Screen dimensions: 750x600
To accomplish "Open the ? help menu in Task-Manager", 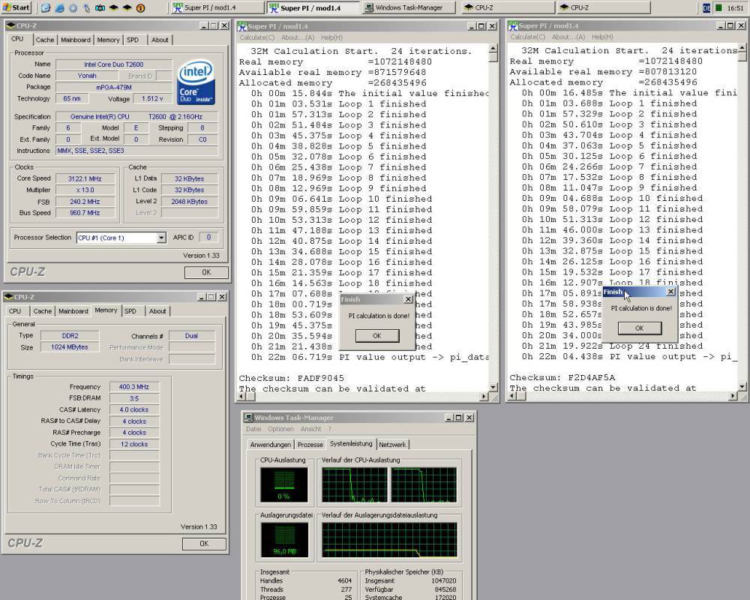I will (329, 429).
